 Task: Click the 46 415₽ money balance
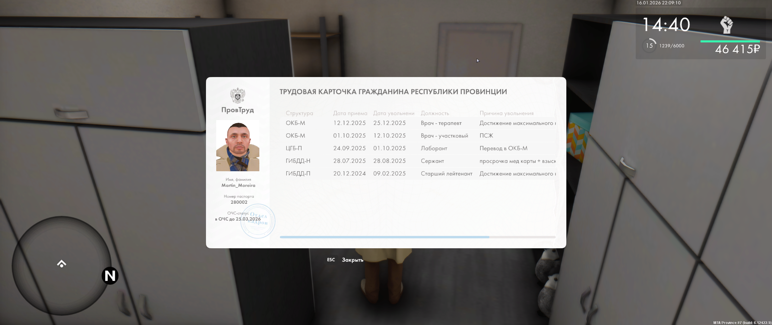pos(737,49)
